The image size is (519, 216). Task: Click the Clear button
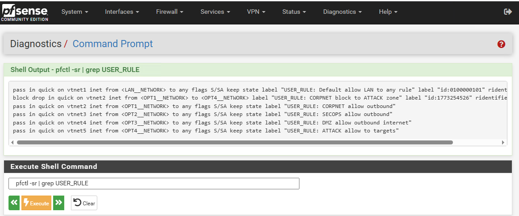point(84,203)
